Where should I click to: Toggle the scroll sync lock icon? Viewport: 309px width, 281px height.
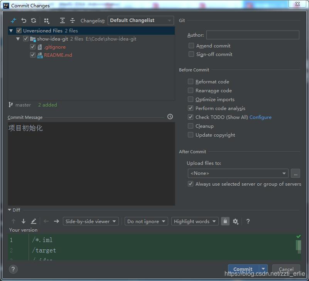pyautogui.click(x=225, y=221)
